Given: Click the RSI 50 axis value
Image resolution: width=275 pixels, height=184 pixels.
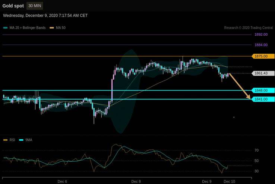Looking at the screenshot, I should (256, 161).
